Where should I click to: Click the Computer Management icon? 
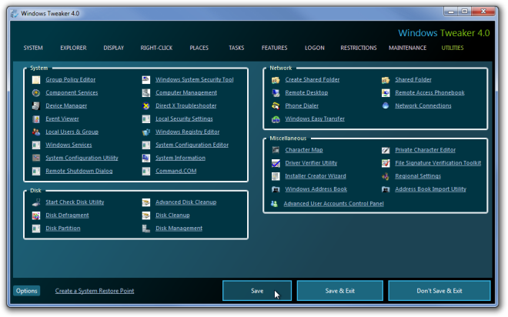[x=146, y=93]
